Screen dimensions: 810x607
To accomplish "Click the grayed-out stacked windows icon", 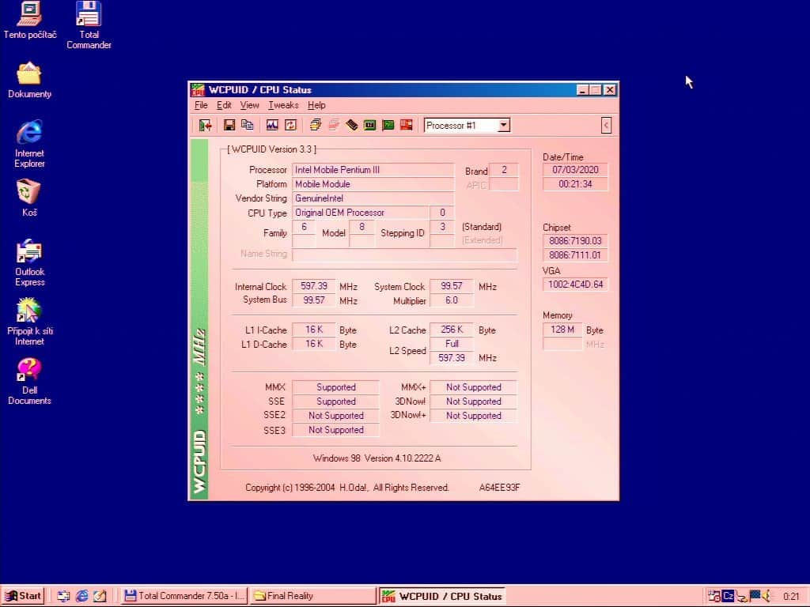I will [x=334, y=125].
